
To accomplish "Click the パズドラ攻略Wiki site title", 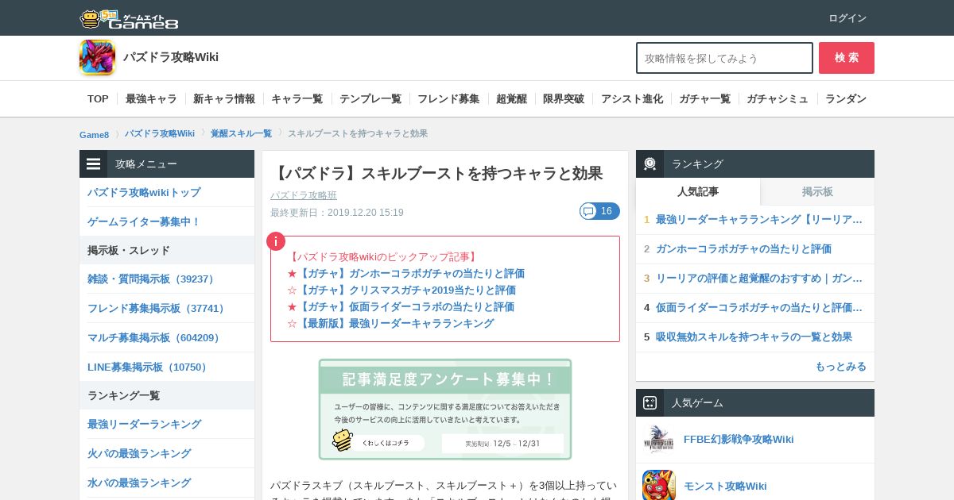I will (x=171, y=57).
